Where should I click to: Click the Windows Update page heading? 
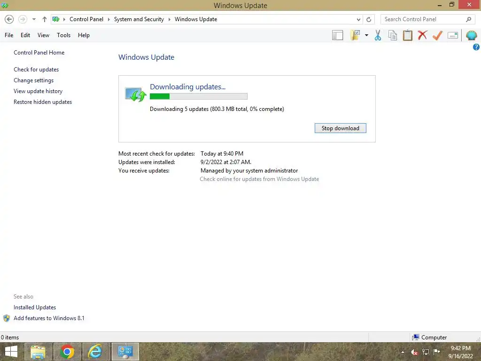[x=147, y=57]
